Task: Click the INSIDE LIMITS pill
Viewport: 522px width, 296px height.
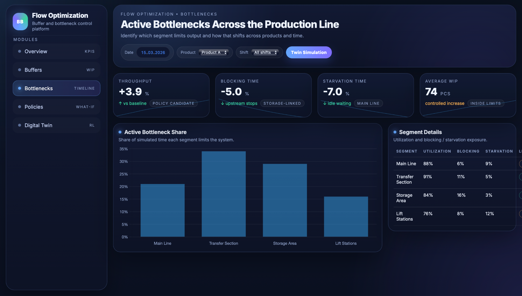Action: [485, 103]
